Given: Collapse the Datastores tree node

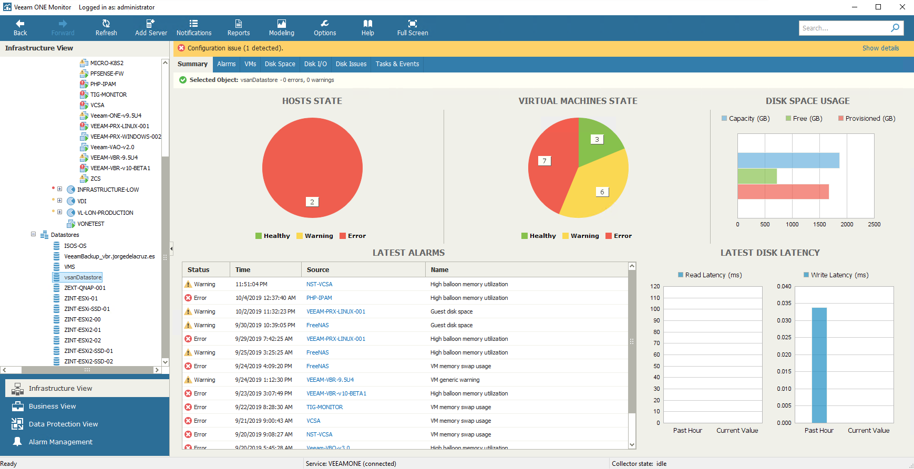Looking at the screenshot, I should 33,234.
